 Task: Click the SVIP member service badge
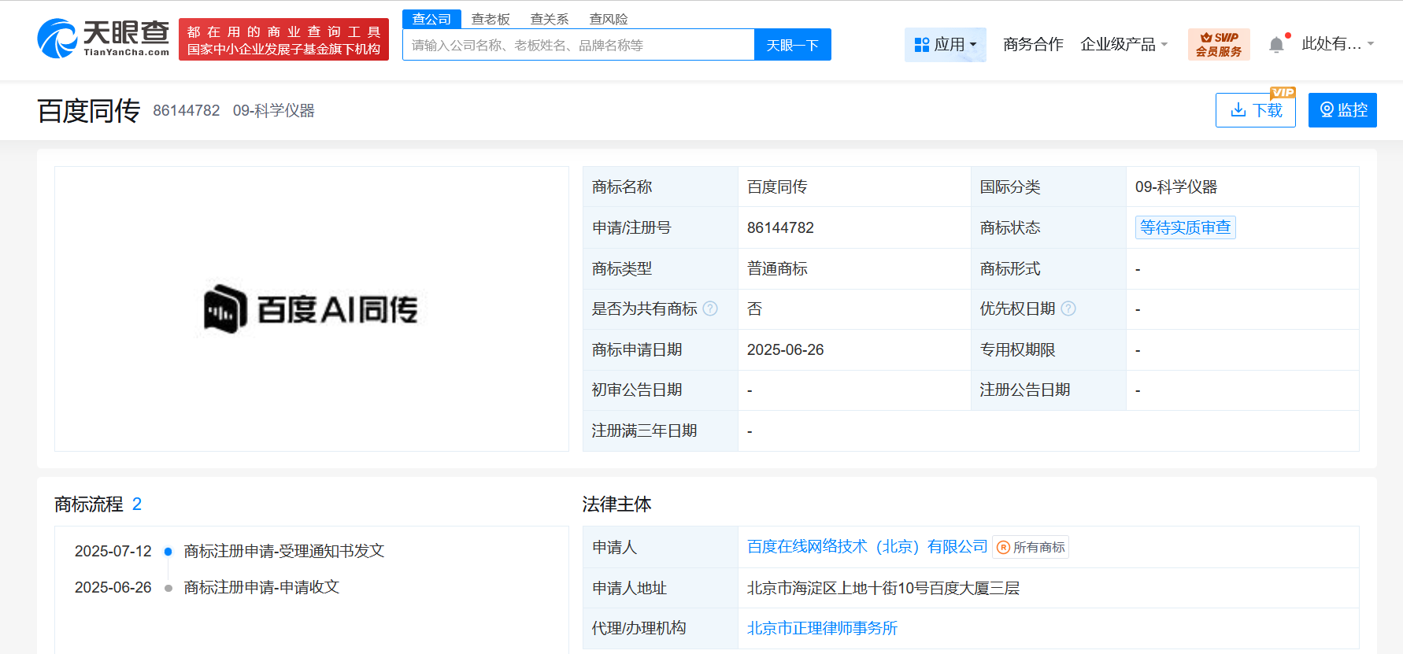[x=1218, y=45]
